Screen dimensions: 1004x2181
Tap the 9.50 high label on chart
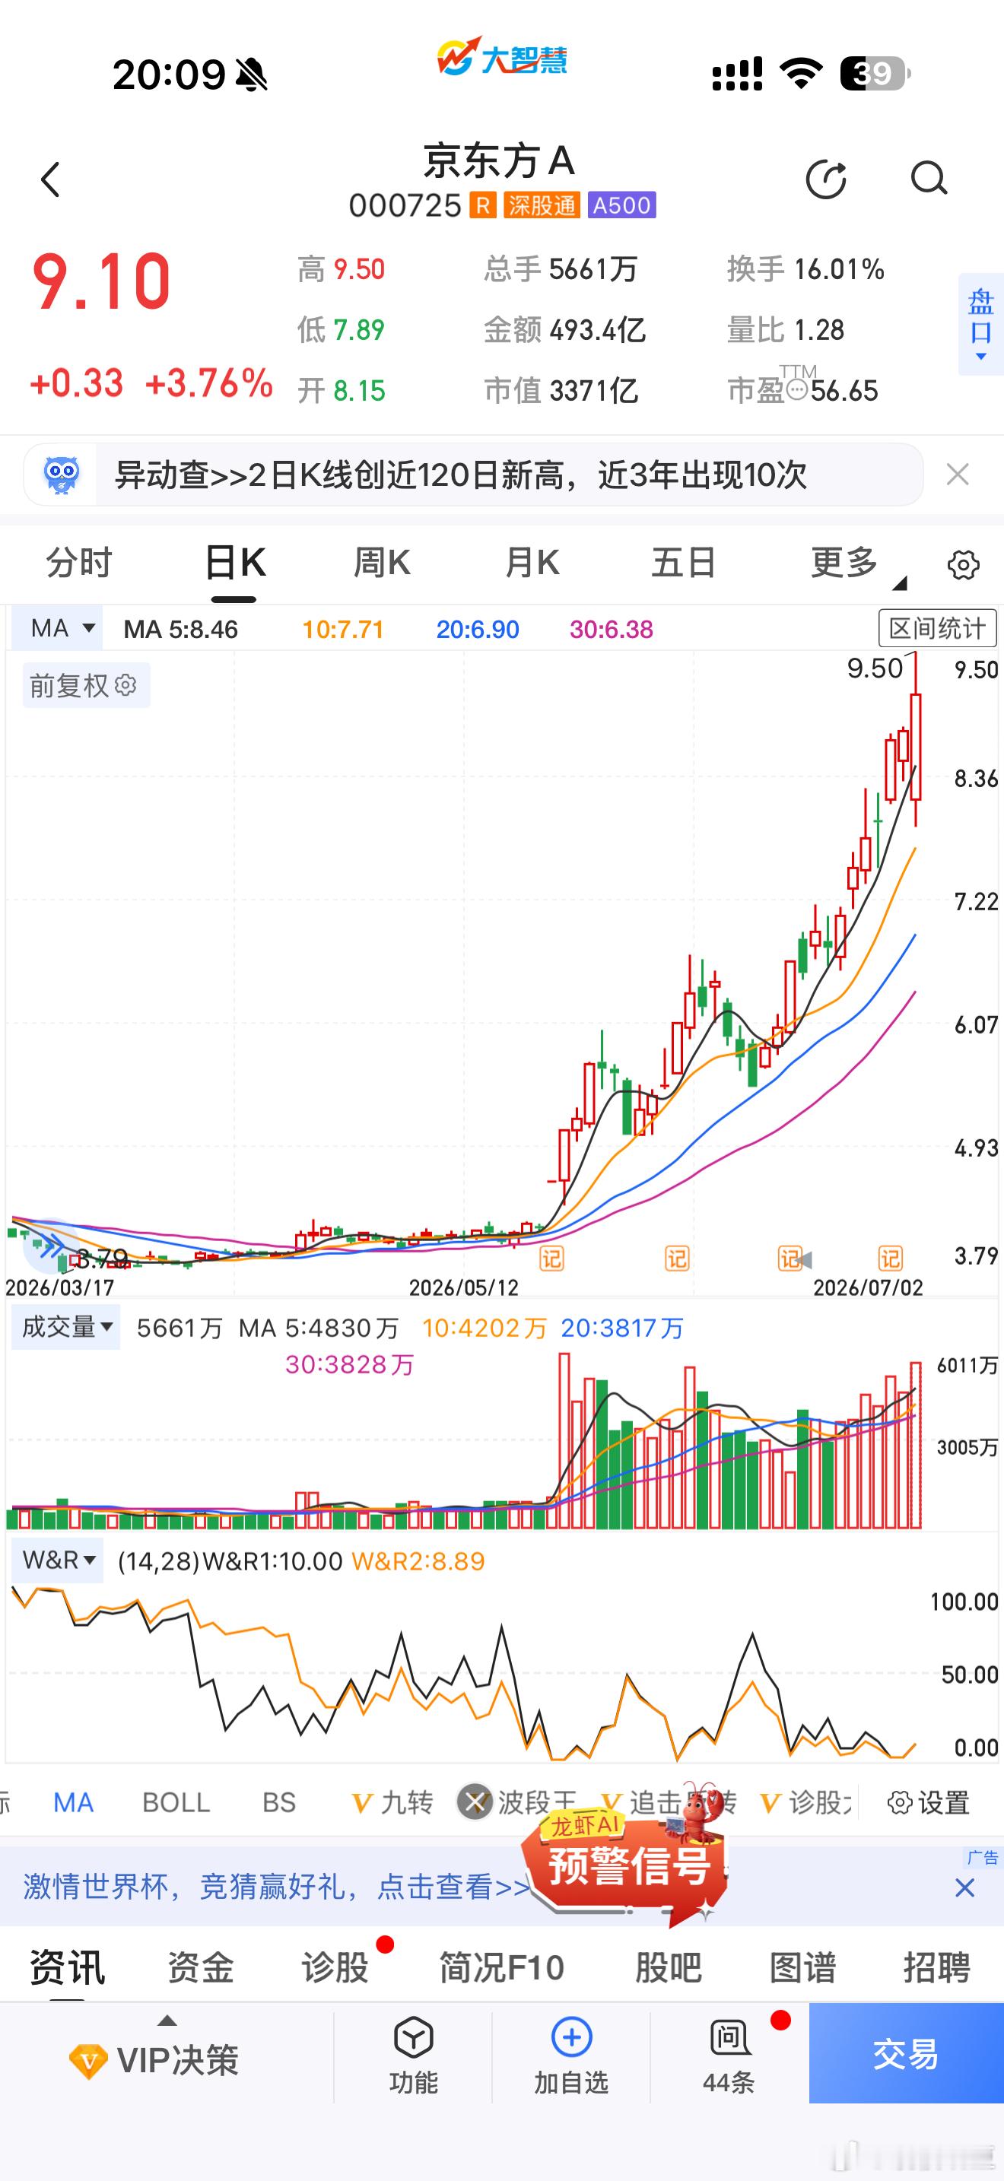875,668
